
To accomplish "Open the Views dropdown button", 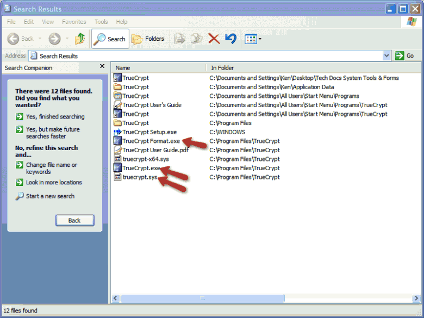I will coord(253,39).
